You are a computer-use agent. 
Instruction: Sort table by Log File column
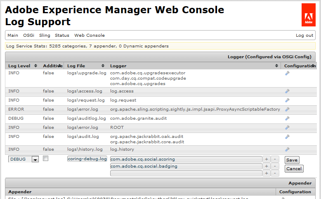tap(101, 66)
